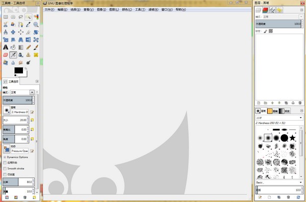Select the Move tool

[x=13, y=32]
